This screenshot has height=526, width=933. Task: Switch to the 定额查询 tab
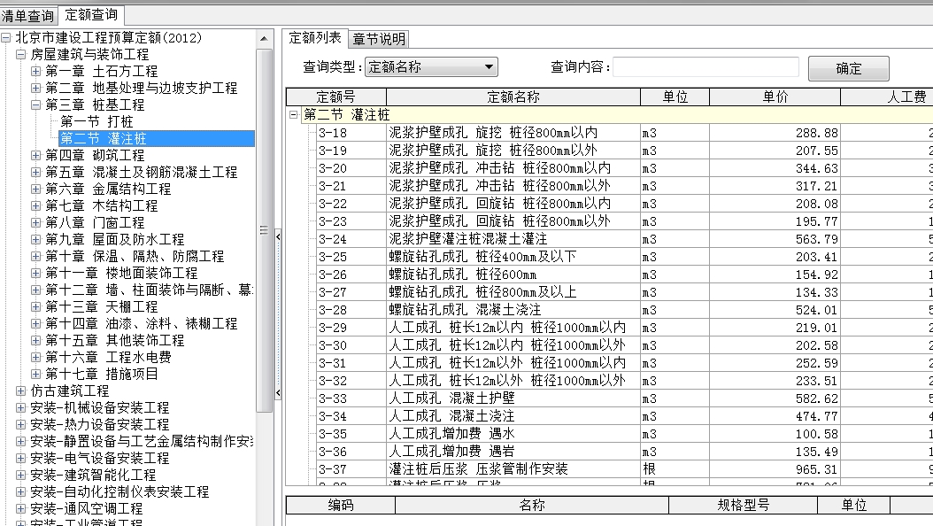[x=91, y=15]
